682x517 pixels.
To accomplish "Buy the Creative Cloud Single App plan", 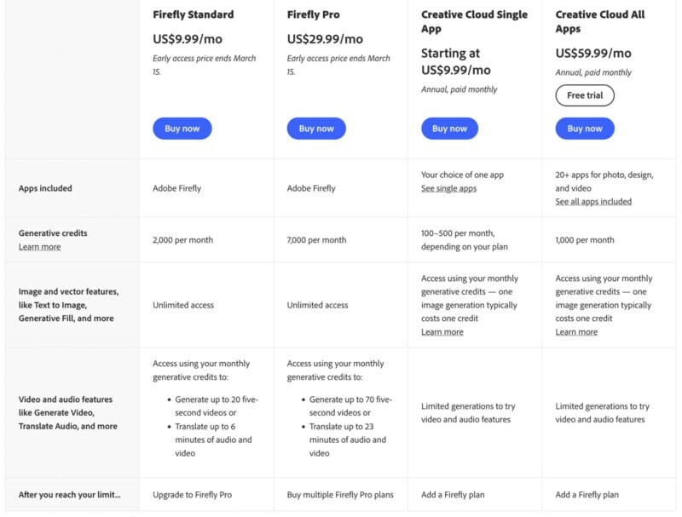I will coord(449,129).
